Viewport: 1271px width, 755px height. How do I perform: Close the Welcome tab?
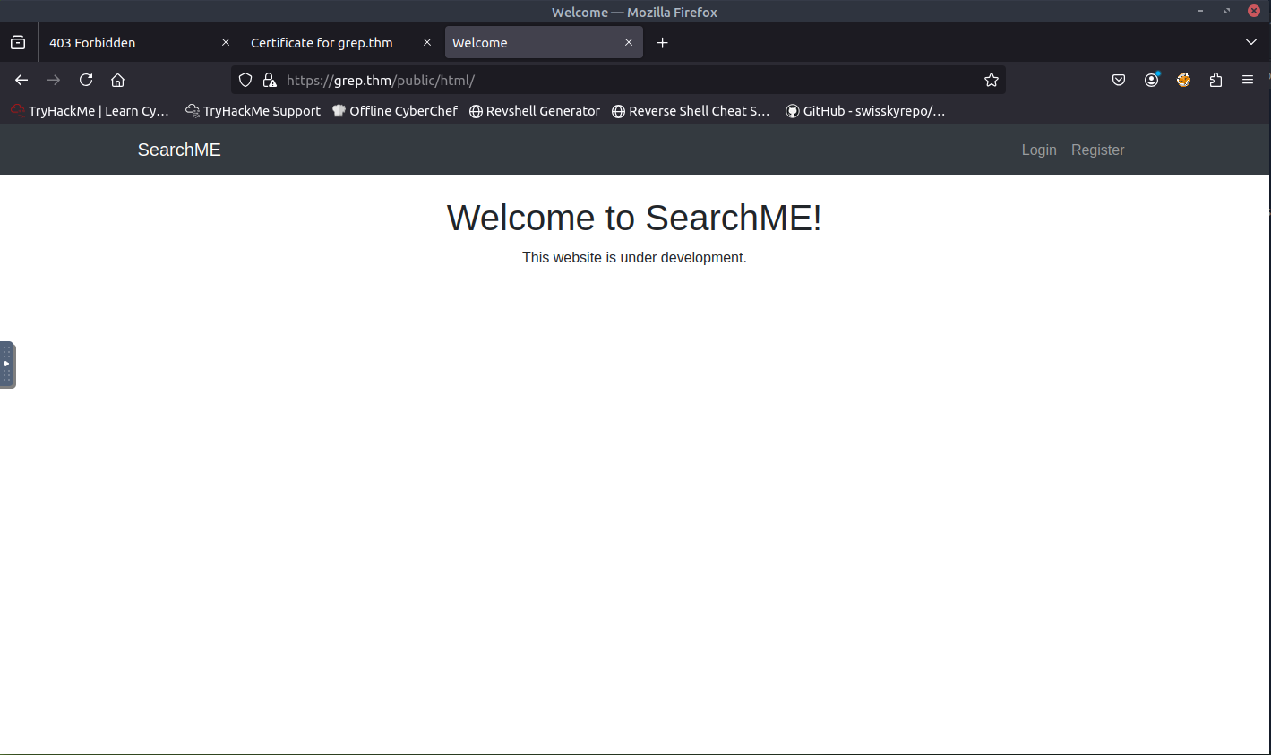pyautogui.click(x=629, y=42)
